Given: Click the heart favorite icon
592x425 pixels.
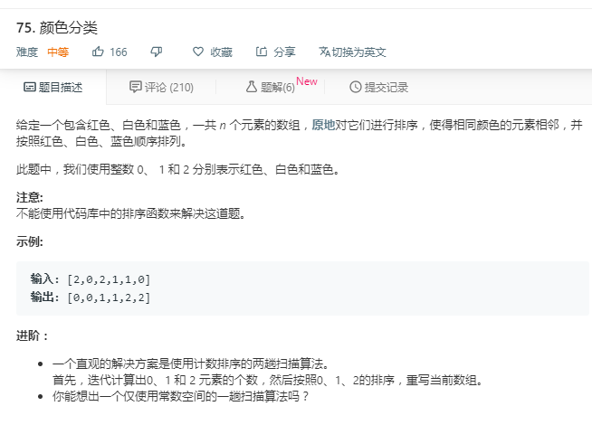Looking at the screenshot, I should 198,52.
